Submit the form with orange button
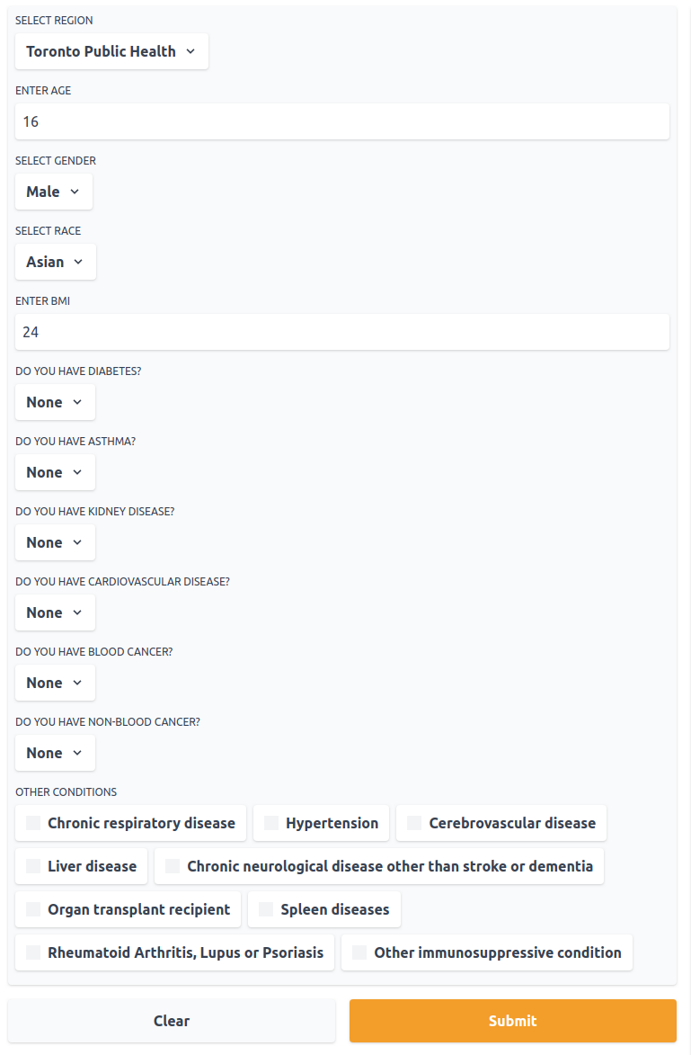 (513, 1021)
